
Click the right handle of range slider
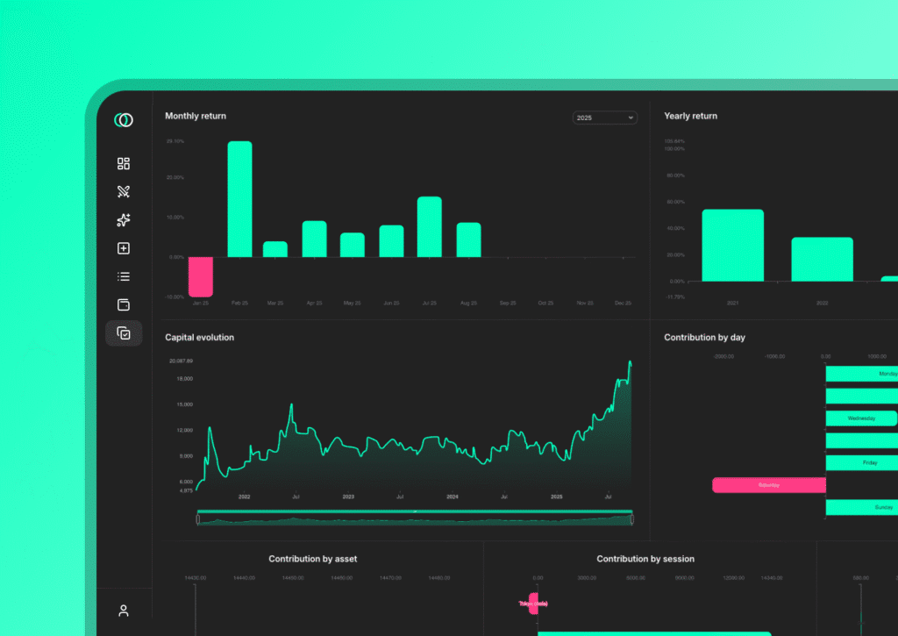coord(631,519)
